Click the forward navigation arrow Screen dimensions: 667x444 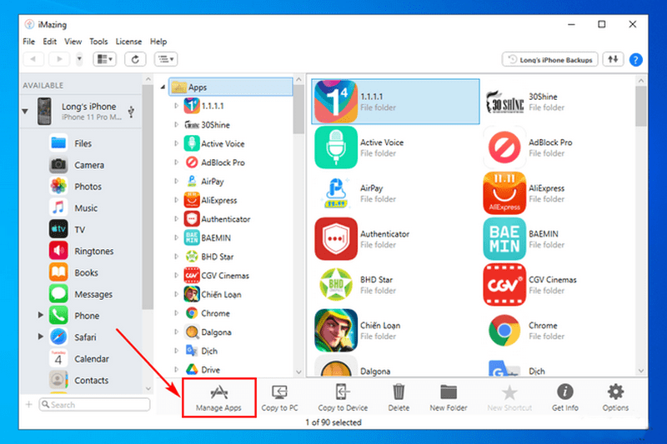tap(59, 59)
